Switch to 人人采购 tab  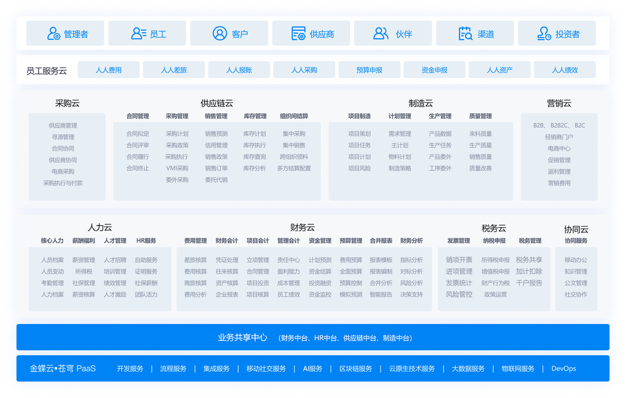click(304, 70)
